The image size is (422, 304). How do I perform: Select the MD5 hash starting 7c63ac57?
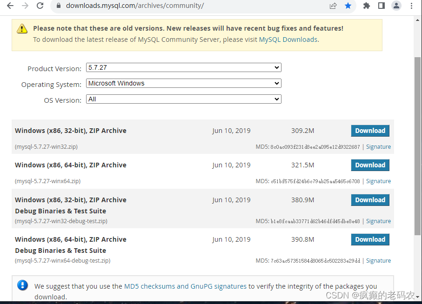pos(315,261)
